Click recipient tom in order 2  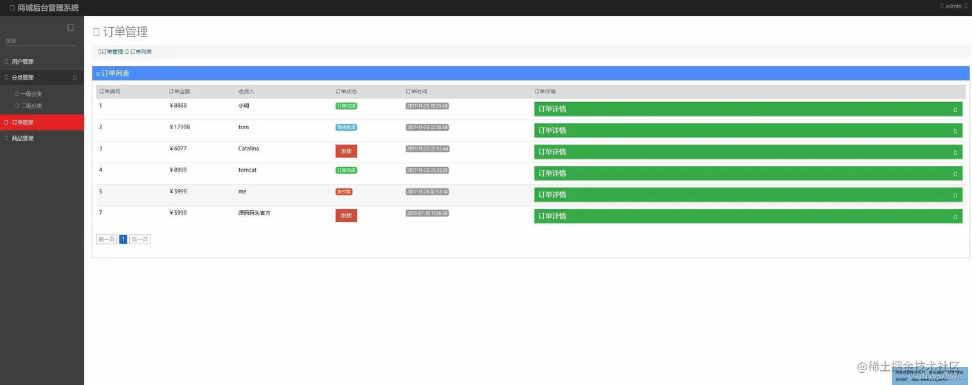[x=244, y=127]
